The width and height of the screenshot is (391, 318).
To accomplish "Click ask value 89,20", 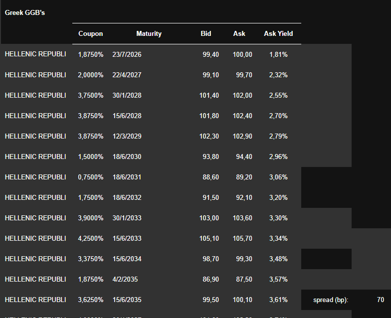I will [x=244, y=177].
